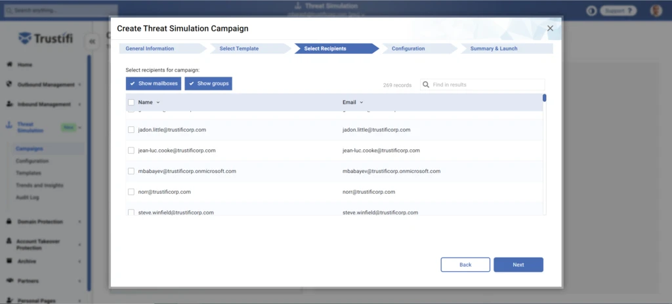672x304 pixels.
Task: Click the Personal Pages icon
Action: [9, 300]
